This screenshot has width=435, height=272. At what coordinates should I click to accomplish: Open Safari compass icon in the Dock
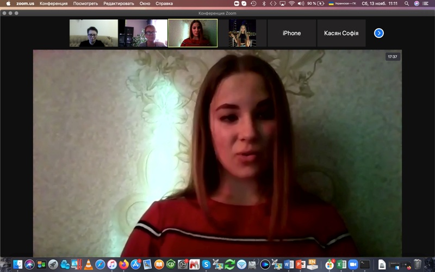pyautogui.click(x=100, y=264)
